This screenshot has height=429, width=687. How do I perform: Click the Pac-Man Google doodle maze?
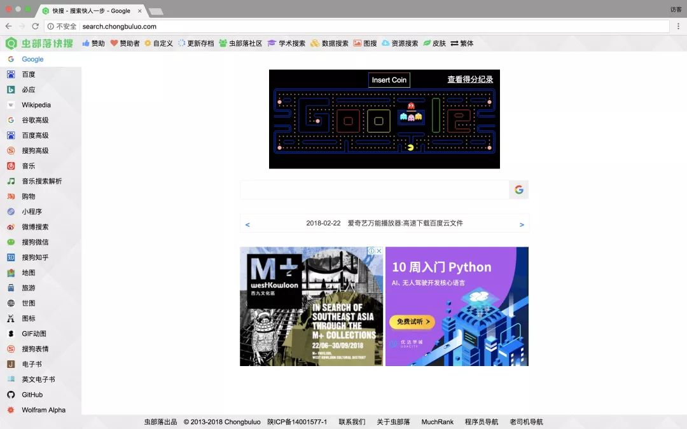[x=384, y=121]
